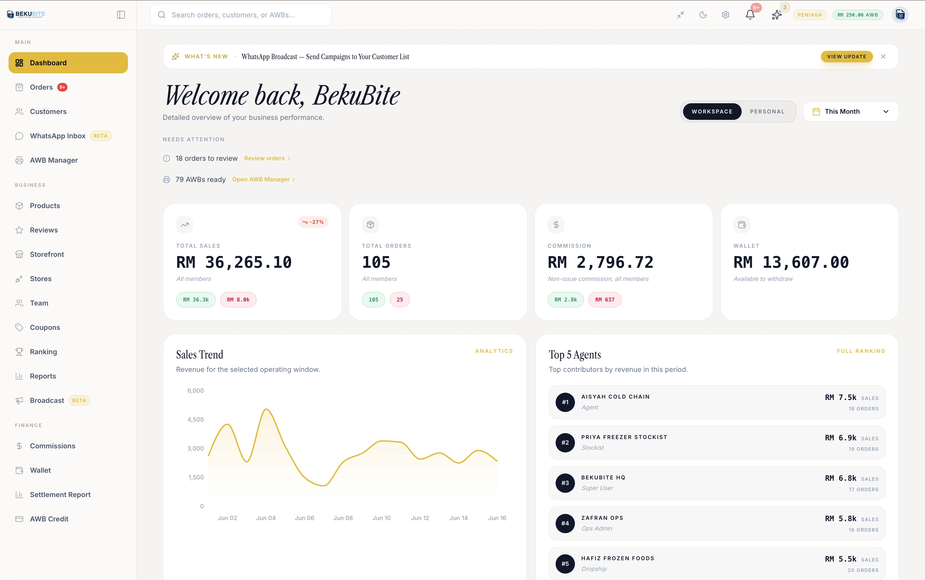Click the RM 2.8k commission pill
The height and width of the screenshot is (580, 925).
566,300
